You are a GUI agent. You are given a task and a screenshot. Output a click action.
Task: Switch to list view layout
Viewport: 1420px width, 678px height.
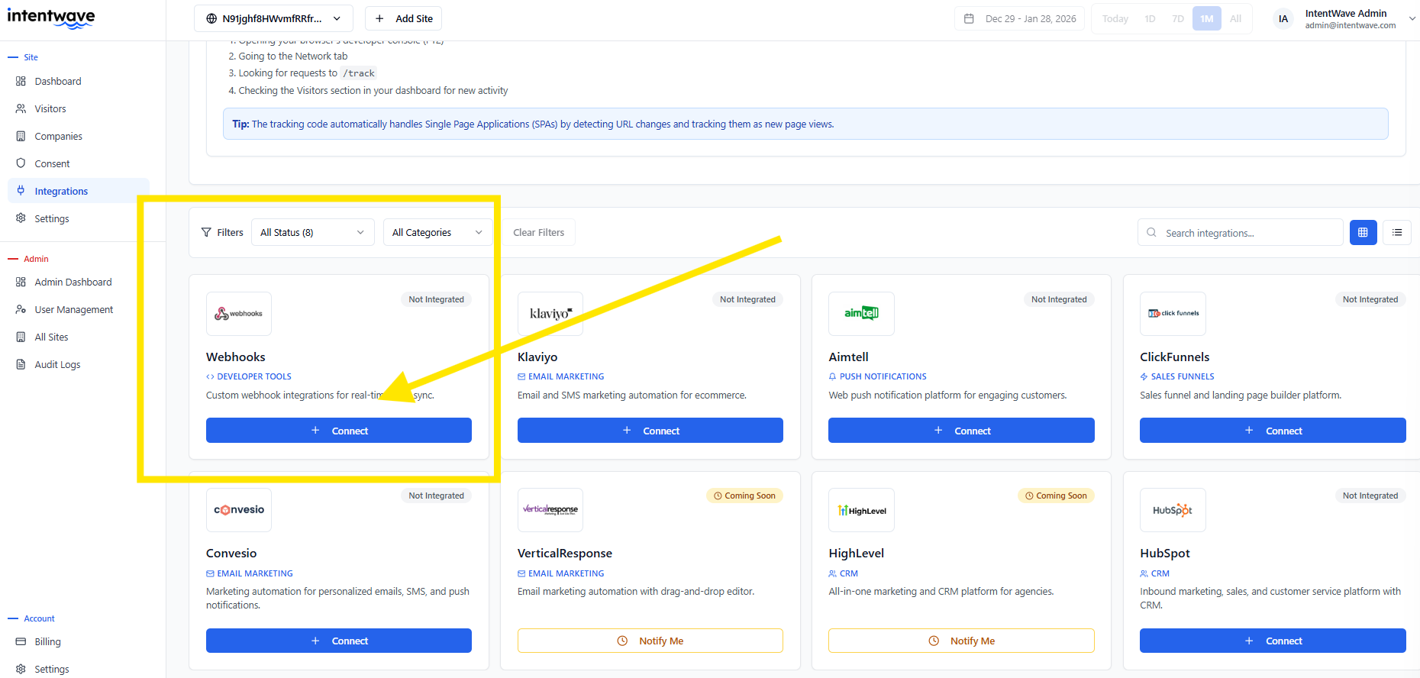click(x=1397, y=233)
